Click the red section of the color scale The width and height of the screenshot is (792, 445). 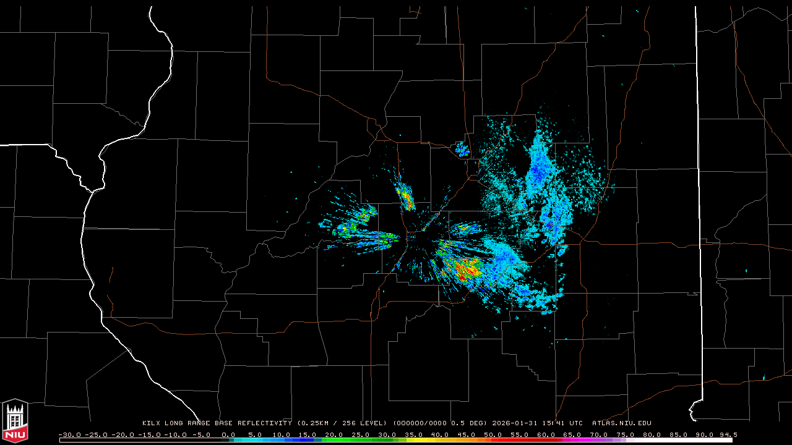(526, 440)
